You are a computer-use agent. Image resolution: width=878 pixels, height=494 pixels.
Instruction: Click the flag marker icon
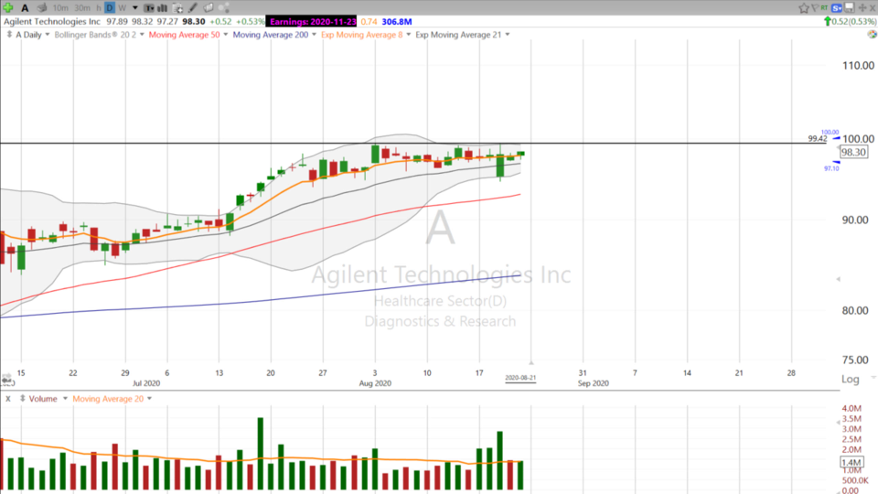coord(815,7)
